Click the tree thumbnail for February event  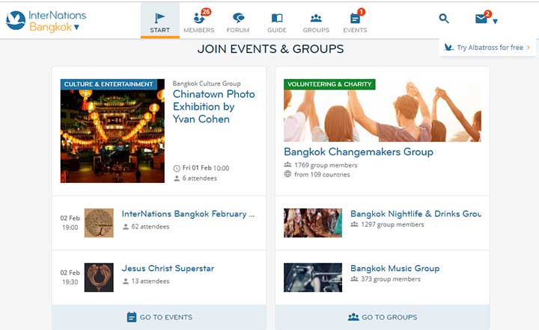coord(99,222)
